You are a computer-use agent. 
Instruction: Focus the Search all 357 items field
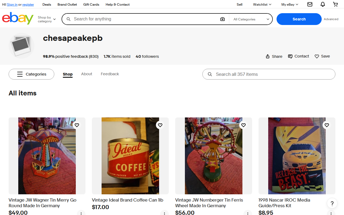[x=269, y=74]
